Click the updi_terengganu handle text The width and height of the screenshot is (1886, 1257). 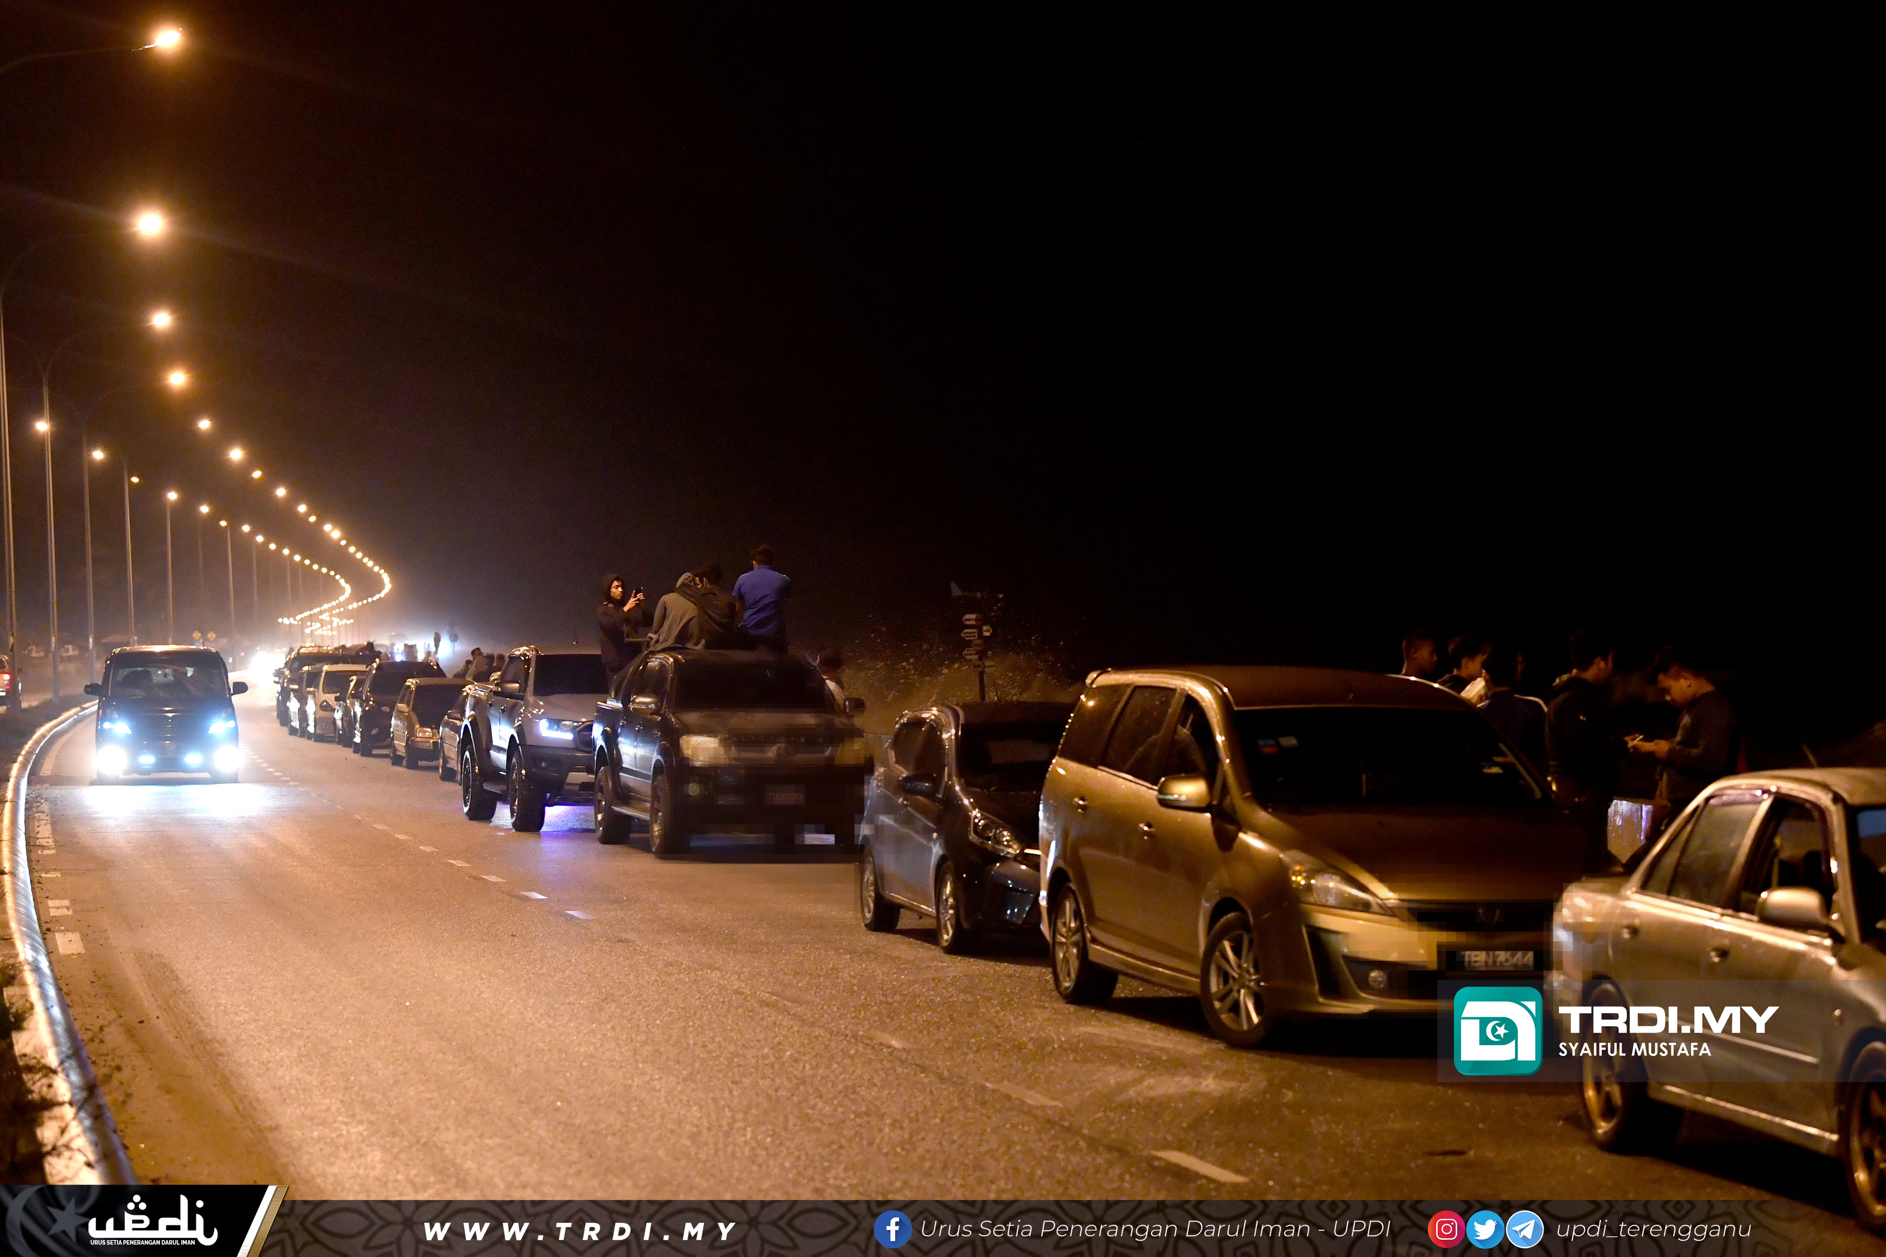pyautogui.click(x=1653, y=1229)
